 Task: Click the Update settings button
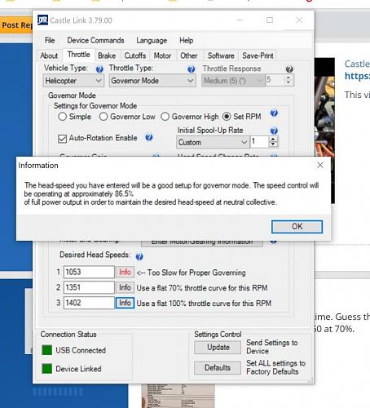pos(218,348)
